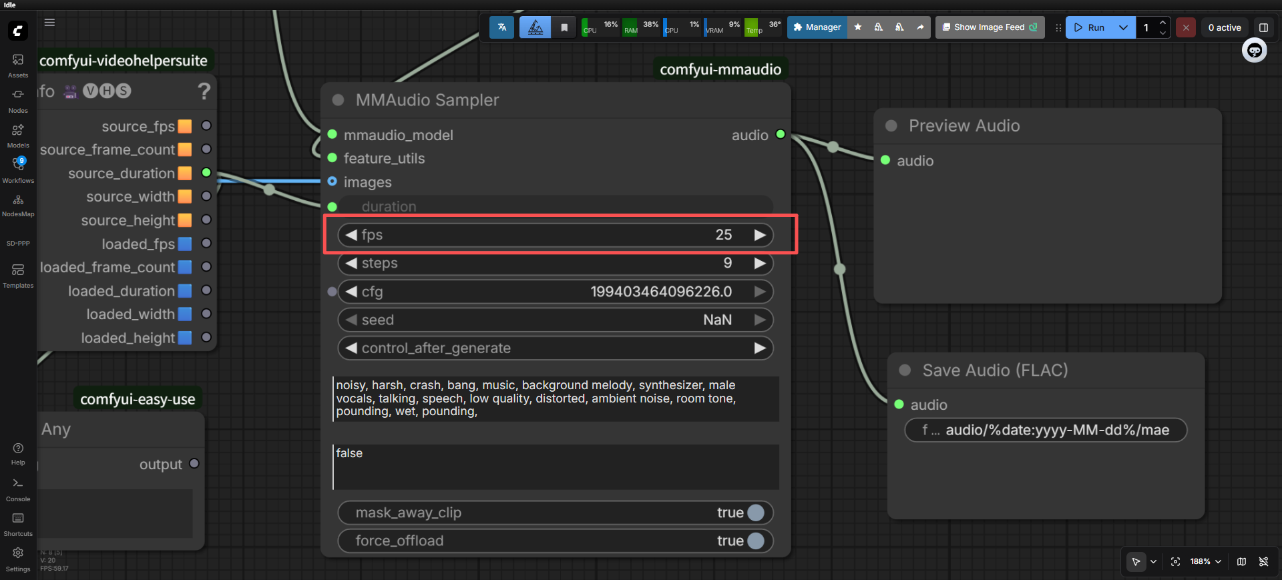
Task: Click the images input socket
Action: pos(332,182)
